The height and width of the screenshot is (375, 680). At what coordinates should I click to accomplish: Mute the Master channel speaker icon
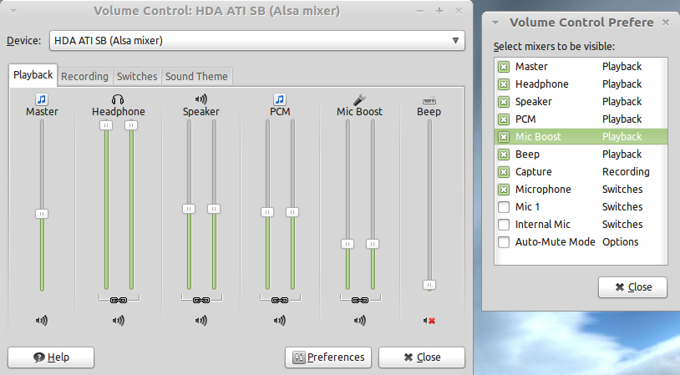point(41,320)
